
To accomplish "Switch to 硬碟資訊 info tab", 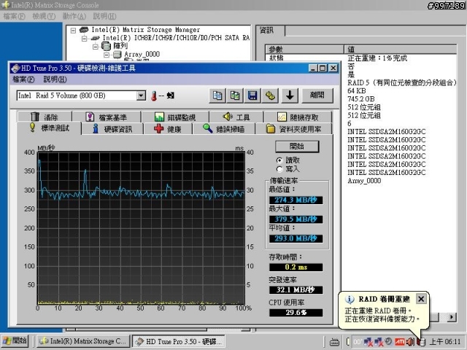I will tap(112, 129).
